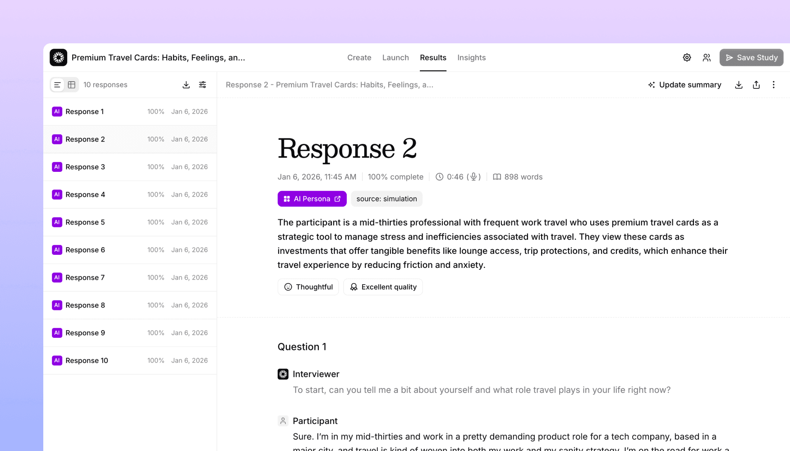Expand the source: simulation tag

386,198
